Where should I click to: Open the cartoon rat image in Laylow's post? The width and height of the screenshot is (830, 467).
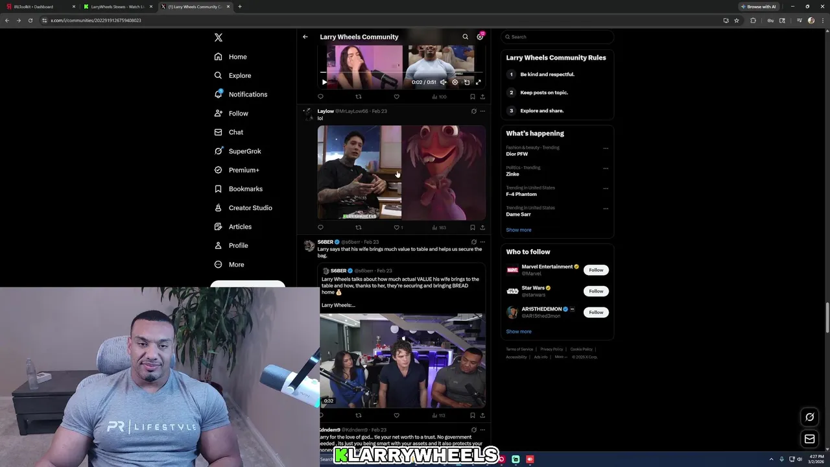(x=444, y=173)
